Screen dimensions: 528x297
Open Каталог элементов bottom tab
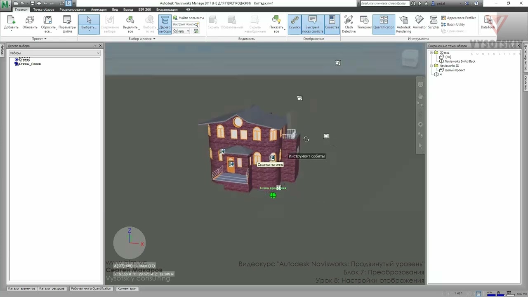(x=22, y=288)
